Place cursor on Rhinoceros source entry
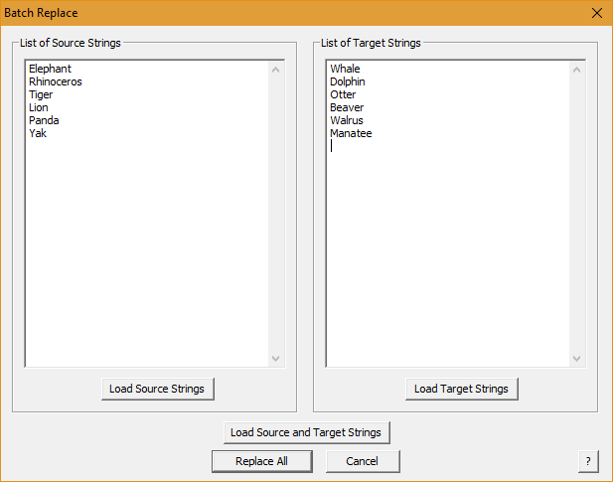Image resolution: width=613 pixels, height=482 pixels. pos(56,81)
